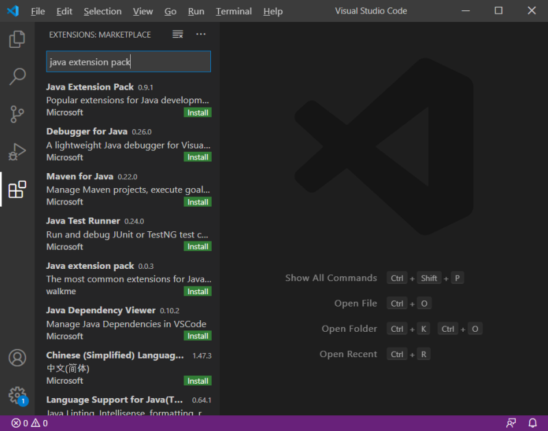Click 'Open File' shortcut hint
The image size is (548, 431).
pos(356,303)
